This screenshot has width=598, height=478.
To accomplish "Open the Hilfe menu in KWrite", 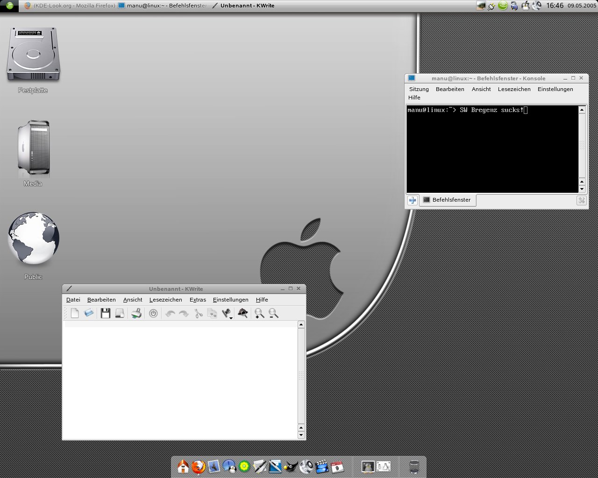I will [x=262, y=300].
